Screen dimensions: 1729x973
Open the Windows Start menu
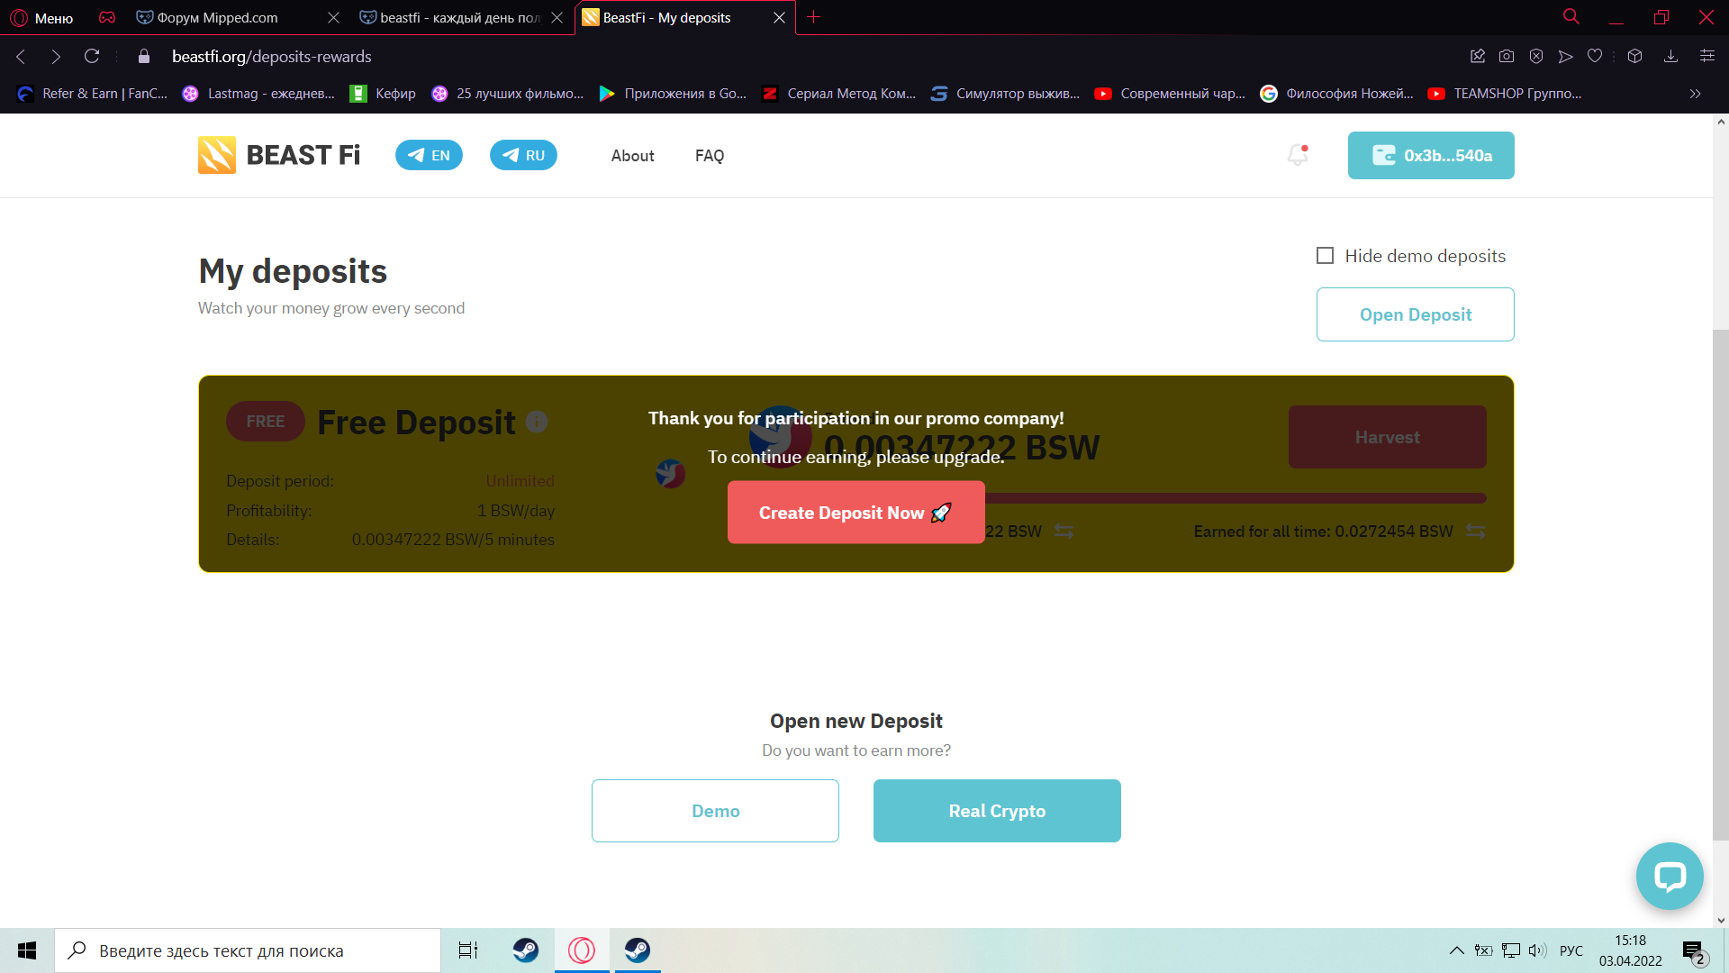coord(27,950)
